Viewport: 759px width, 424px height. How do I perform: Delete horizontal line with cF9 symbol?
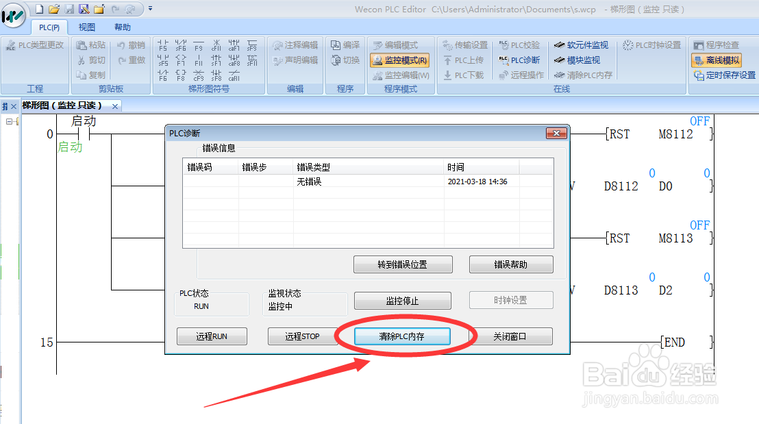click(199, 75)
